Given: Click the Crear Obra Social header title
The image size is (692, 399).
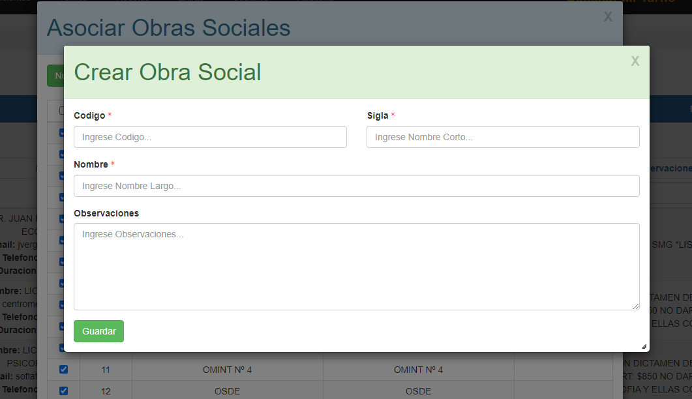Looking at the screenshot, I should pyautogui.click(x=168, y=72).
